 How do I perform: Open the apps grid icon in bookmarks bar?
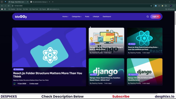point(5,9)
